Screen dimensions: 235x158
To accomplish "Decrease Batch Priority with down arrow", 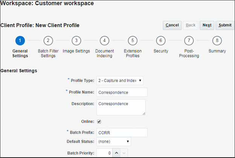I will coord(124,153).
